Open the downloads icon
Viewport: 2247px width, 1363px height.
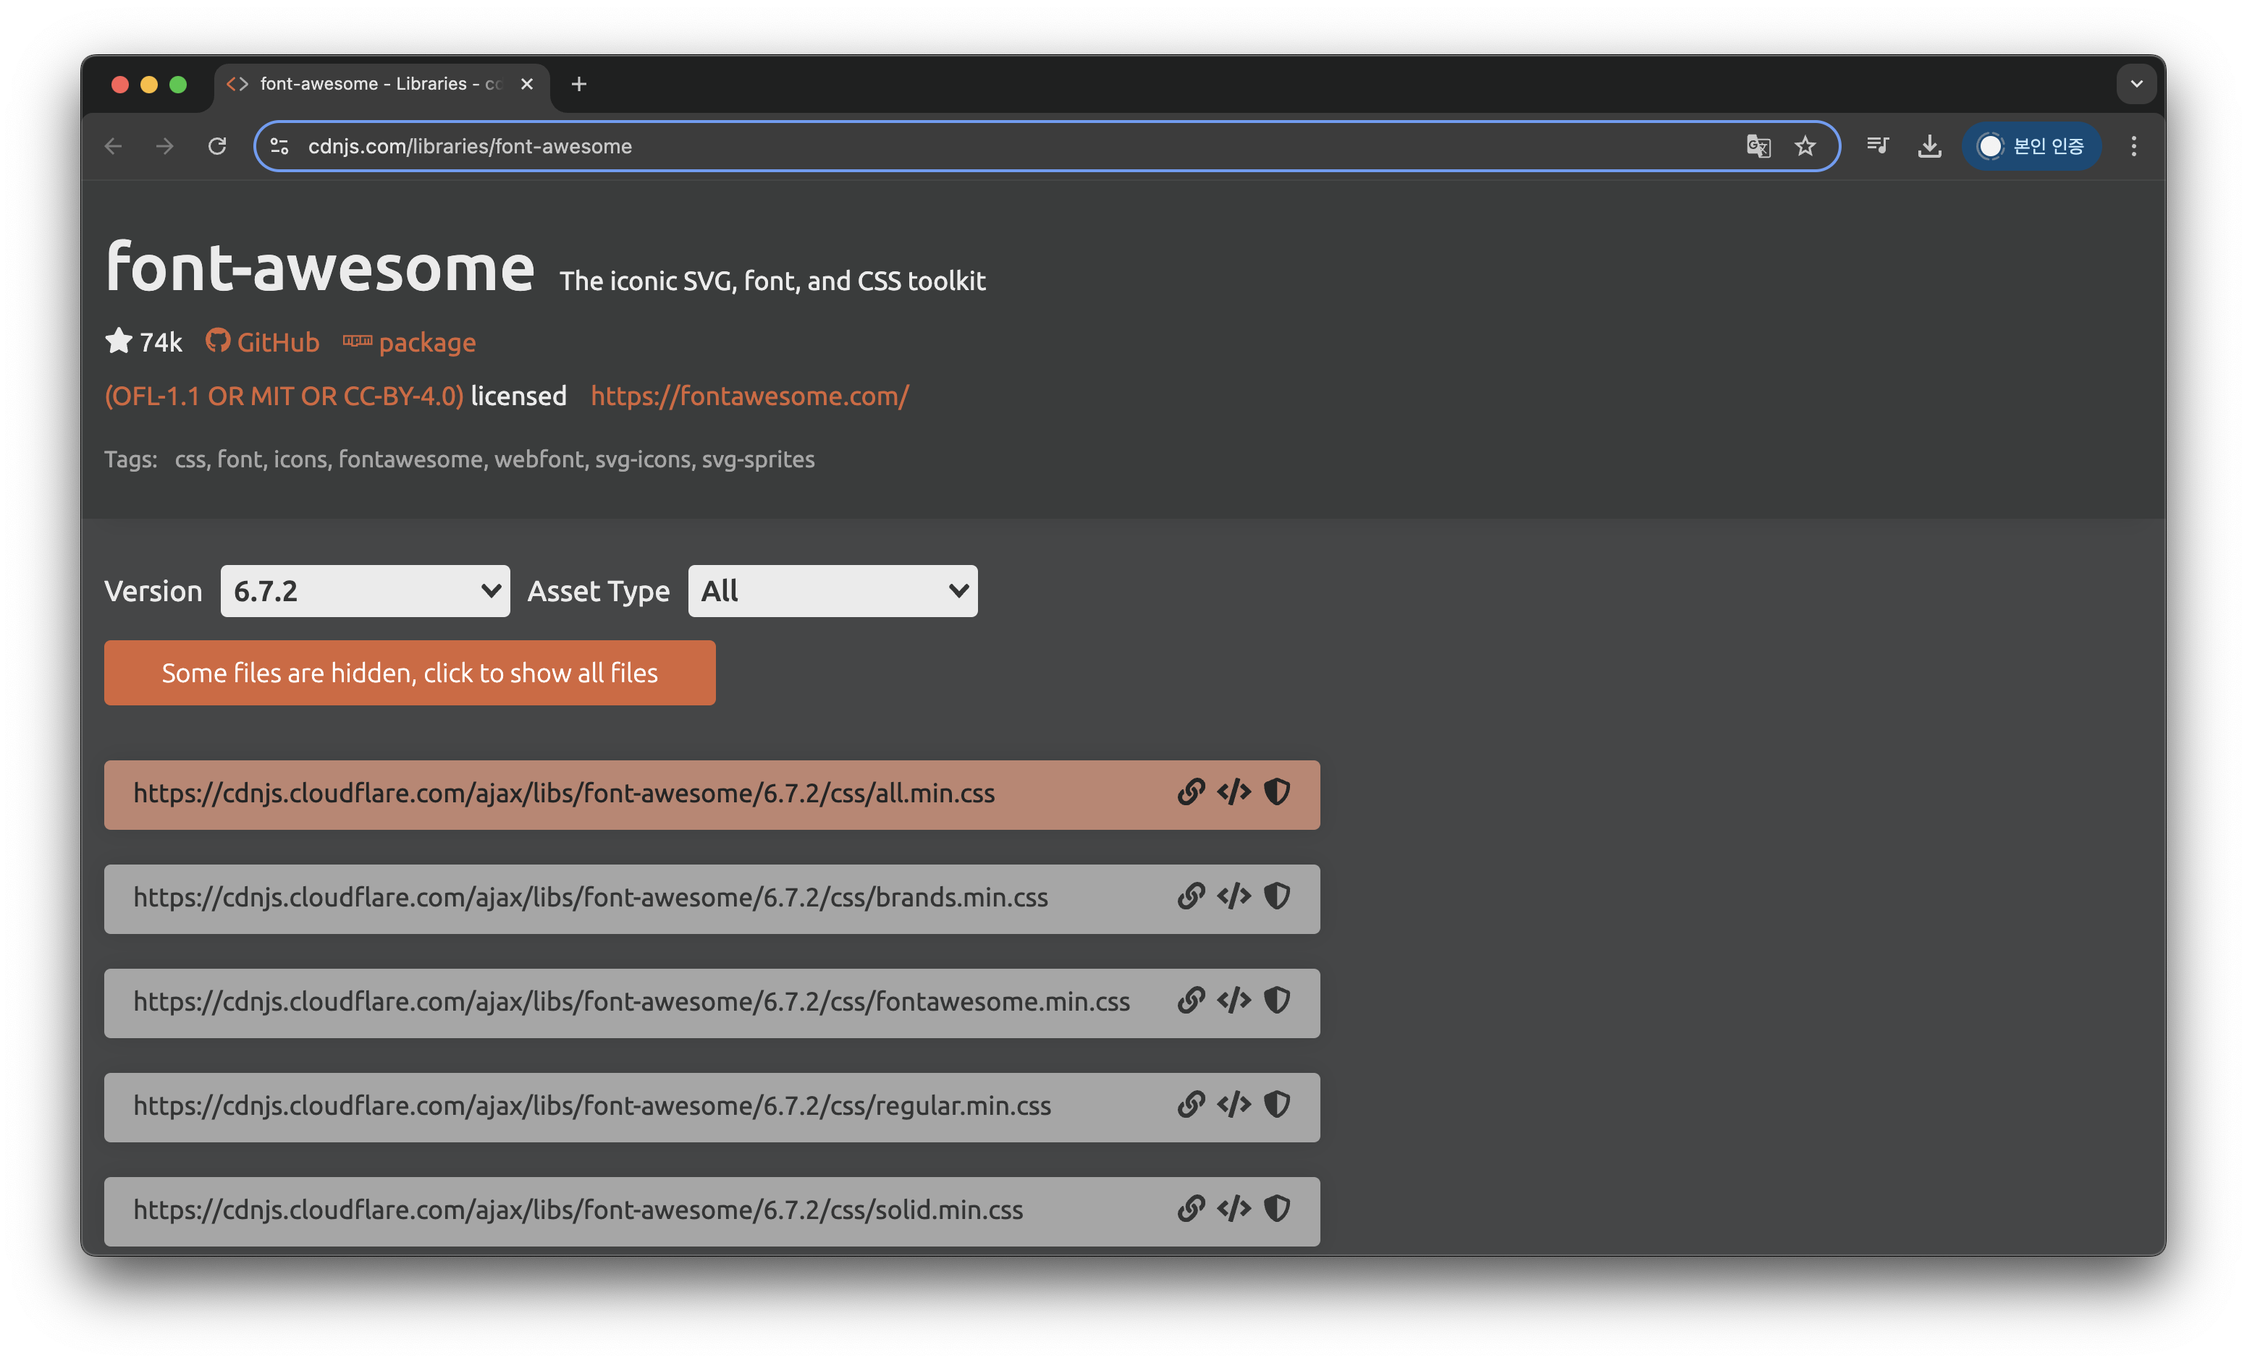1930,145
